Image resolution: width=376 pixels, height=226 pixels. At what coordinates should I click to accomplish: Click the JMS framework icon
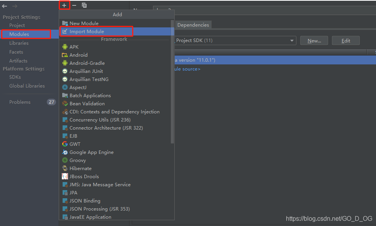[65, 185]
